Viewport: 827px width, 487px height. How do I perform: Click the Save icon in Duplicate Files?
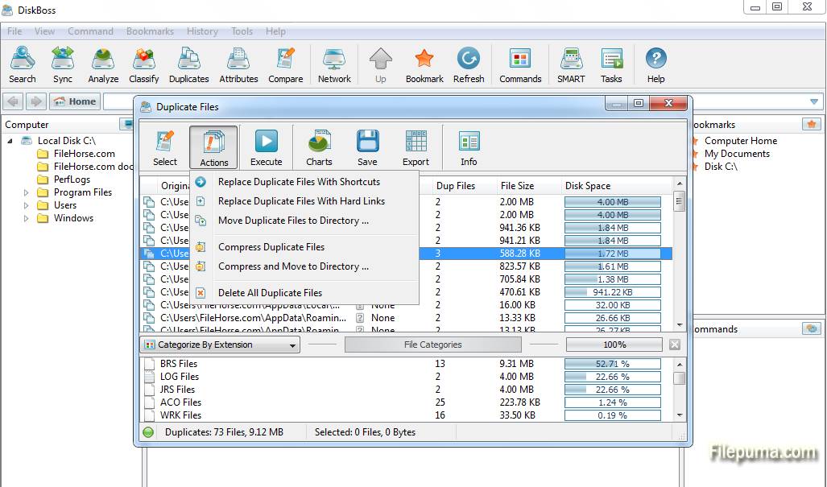pyautogui.click(x=367, y=147)
